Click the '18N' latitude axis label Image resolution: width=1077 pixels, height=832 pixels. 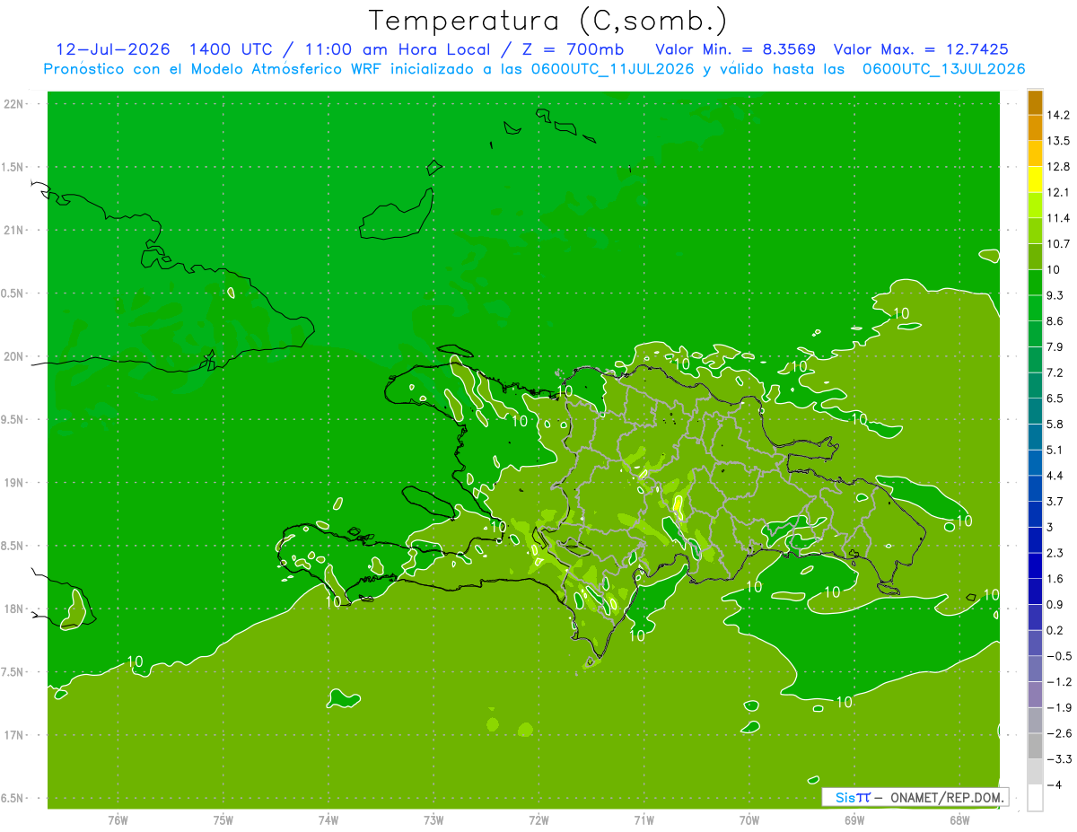coord(13,609)
